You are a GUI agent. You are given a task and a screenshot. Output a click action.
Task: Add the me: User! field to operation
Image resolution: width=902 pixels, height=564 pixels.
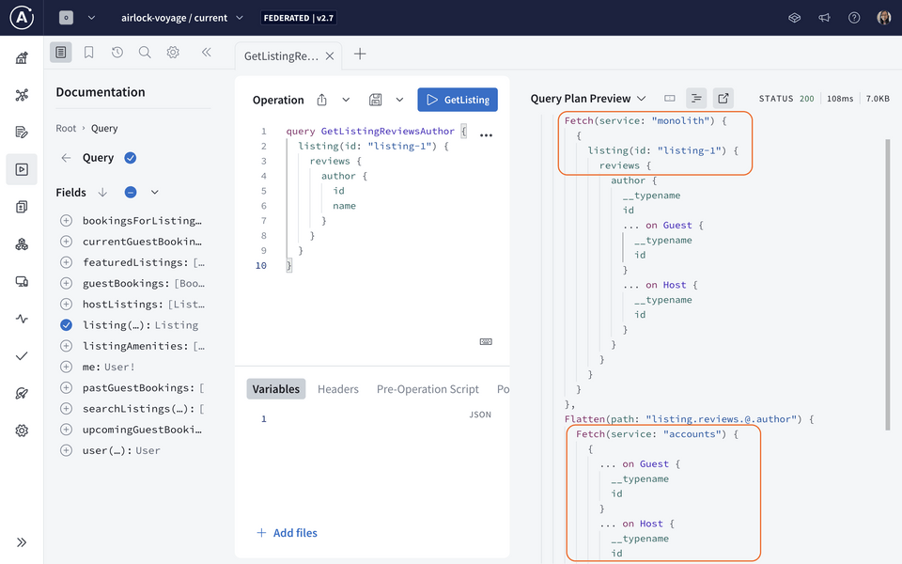pyautogui.click(x=66, y=367)
